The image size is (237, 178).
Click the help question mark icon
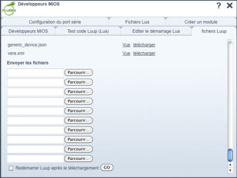tap(219, 6)
